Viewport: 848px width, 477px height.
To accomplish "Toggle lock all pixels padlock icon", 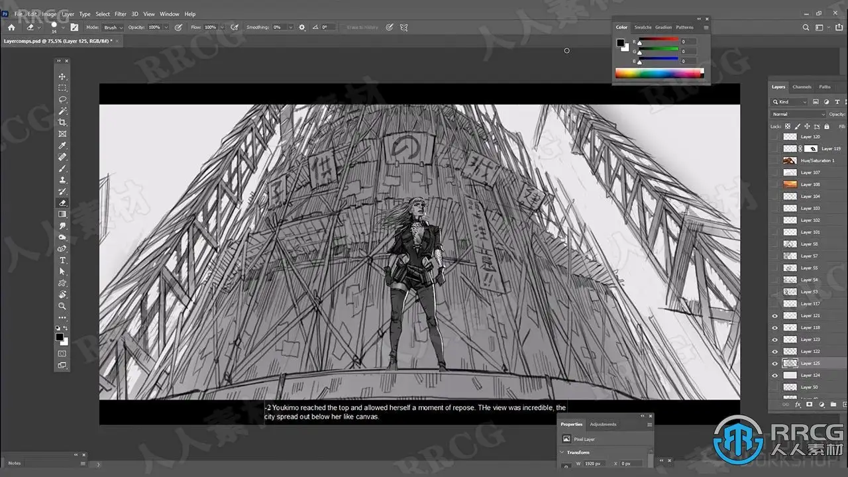I will 828,126.
